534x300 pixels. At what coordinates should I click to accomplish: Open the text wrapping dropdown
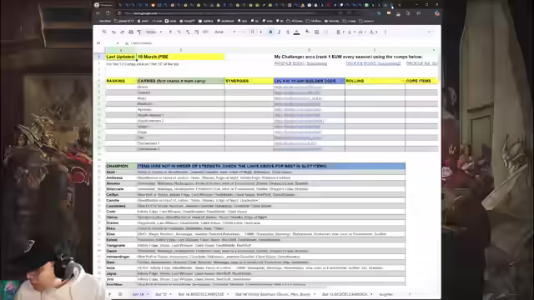(x=361, y=32)
